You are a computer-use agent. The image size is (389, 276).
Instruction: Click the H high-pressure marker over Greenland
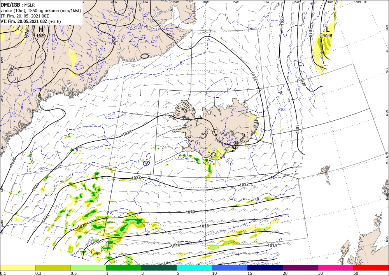pos(41,29)
